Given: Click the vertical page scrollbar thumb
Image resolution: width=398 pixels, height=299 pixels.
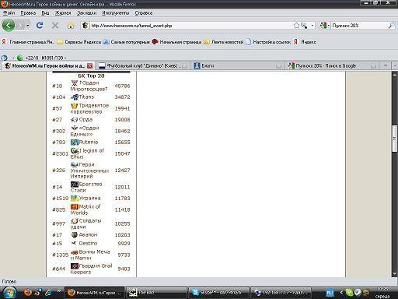Looking at the screenshot, I should coord(395,139).
